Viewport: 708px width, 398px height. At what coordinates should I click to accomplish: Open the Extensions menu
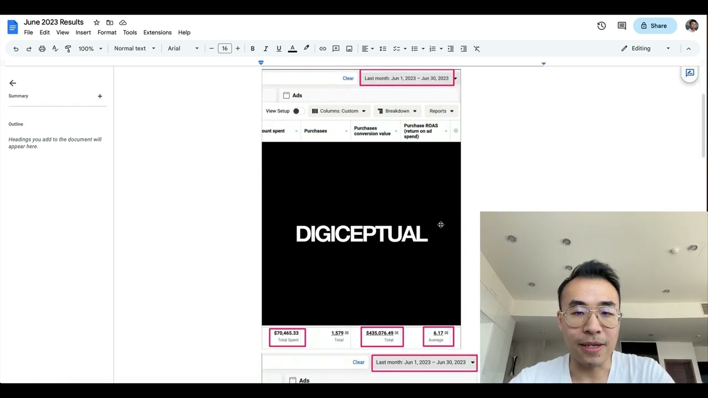158,33
